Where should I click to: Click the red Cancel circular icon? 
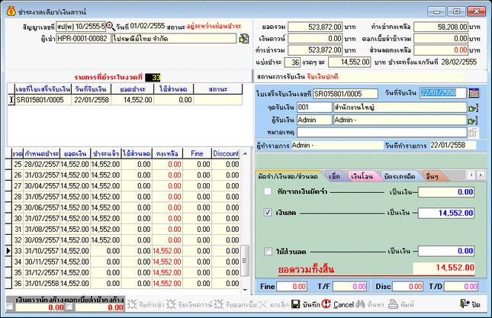[326, 304]
